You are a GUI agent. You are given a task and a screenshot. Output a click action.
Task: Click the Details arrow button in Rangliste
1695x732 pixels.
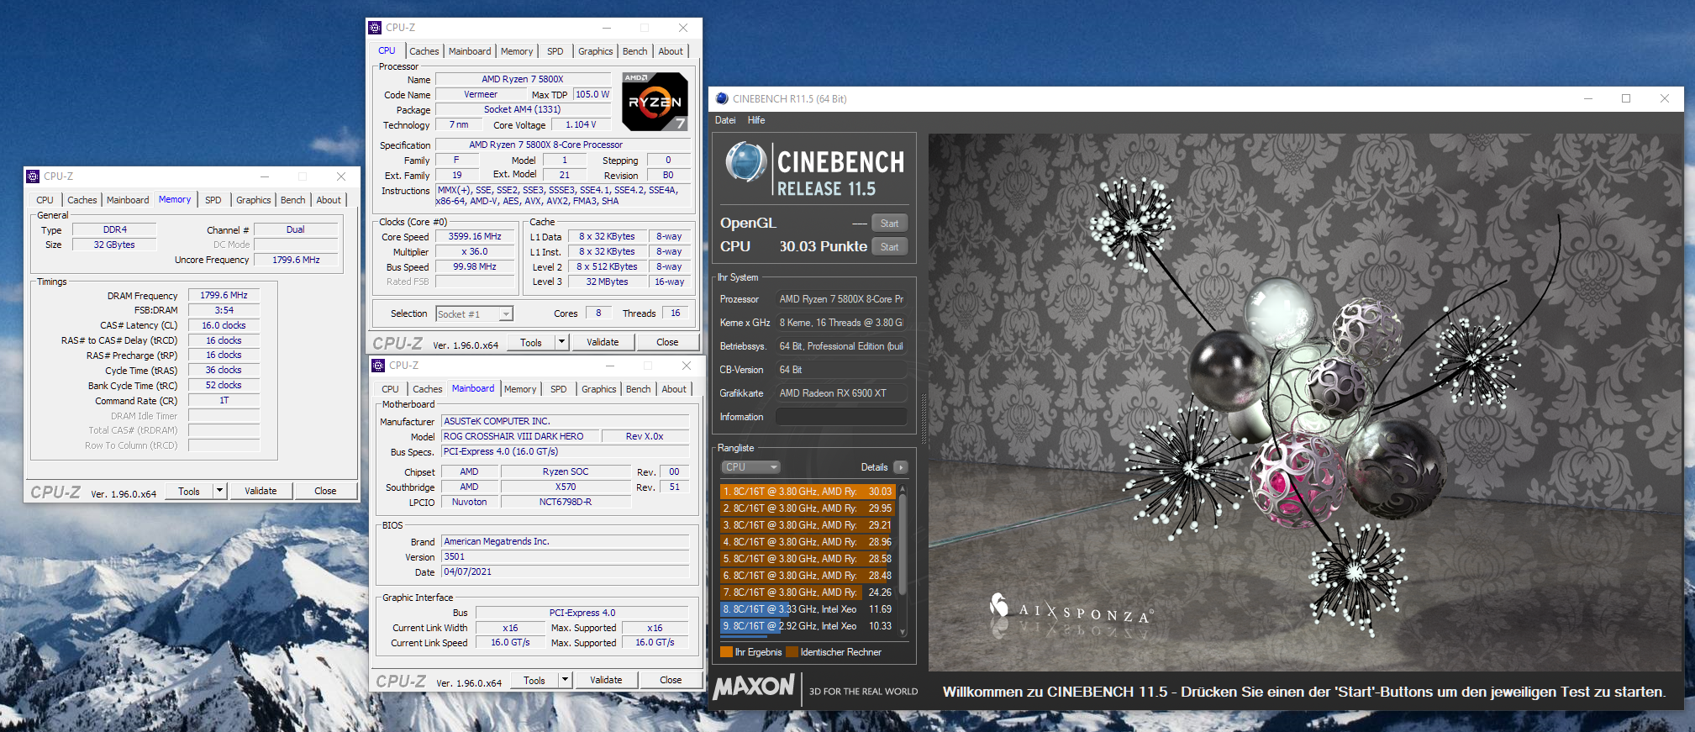(x=900, y=467)
